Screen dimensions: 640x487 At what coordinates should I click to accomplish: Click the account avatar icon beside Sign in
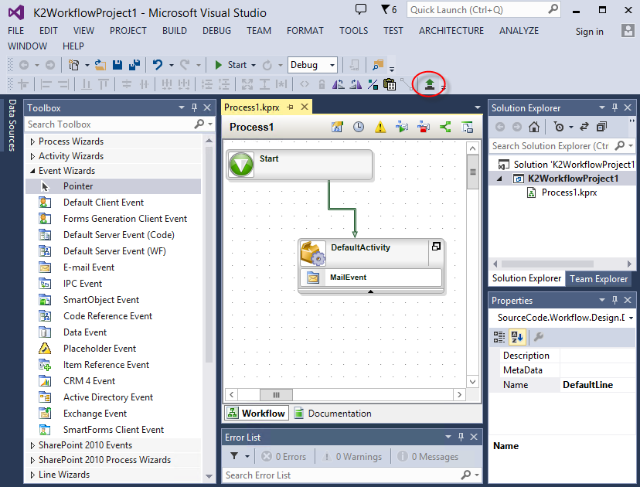tap(628, 31)
